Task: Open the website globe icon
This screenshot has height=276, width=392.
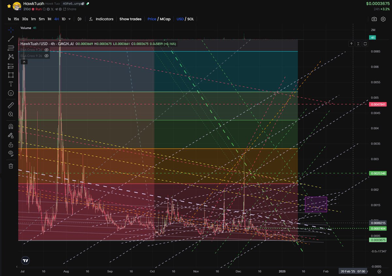Action: [x=60, y=9]
